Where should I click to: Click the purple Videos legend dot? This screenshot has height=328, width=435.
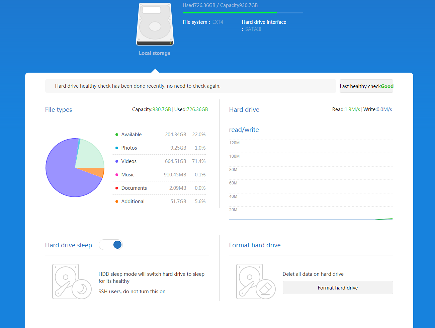[117, 161]
